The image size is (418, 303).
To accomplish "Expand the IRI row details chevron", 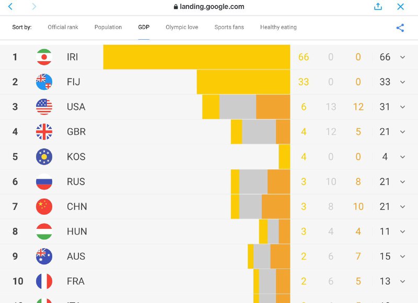I will coord(402,57).
